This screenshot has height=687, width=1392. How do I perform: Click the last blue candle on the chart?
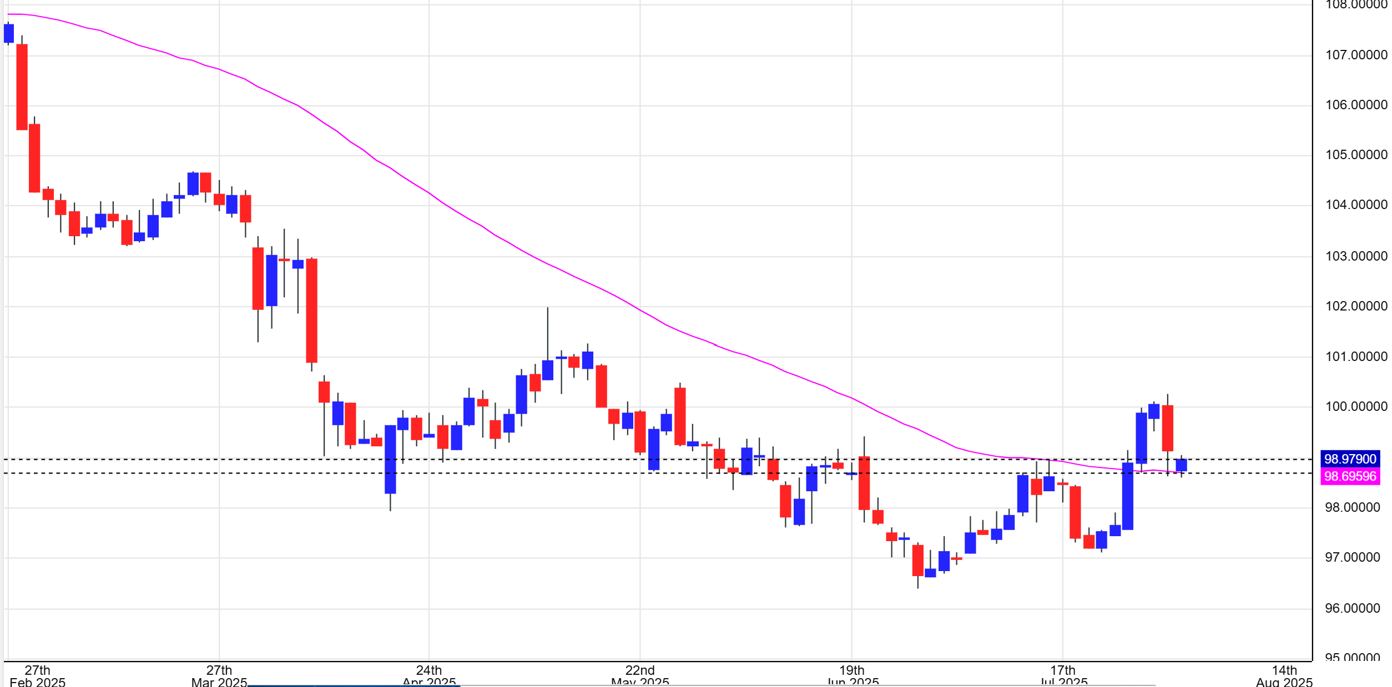tap(1181, 465)
